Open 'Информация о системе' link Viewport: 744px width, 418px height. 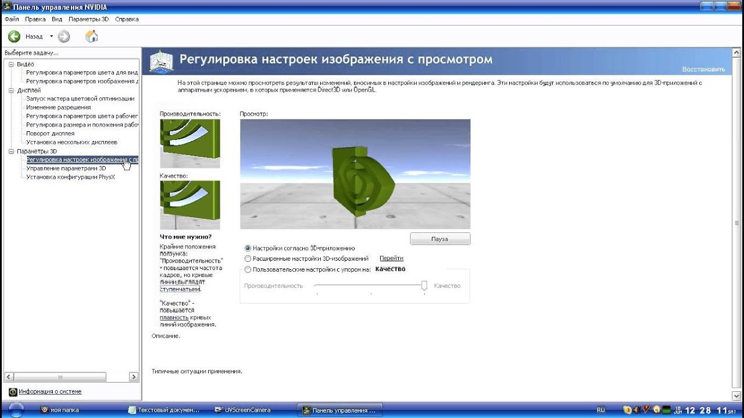[50, 392]
